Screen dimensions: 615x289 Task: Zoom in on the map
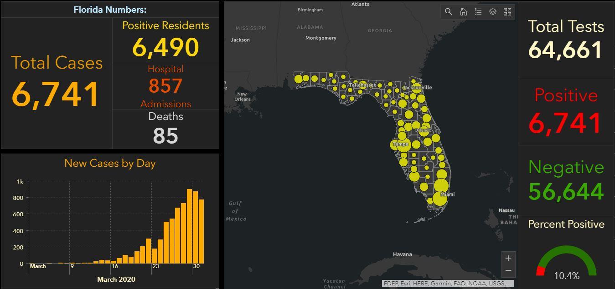click(508, 258)
